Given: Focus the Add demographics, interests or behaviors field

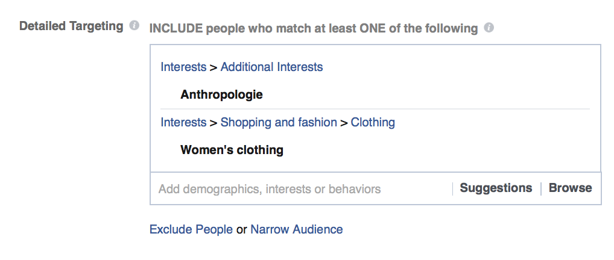Looking at the screenshot, I should [270, 189].
